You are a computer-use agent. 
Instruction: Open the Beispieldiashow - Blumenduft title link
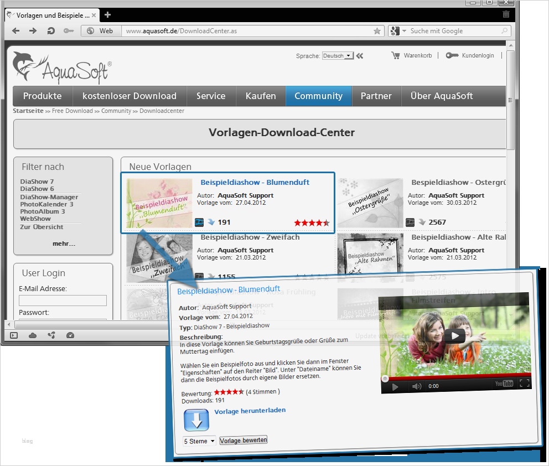coord(255,183)
